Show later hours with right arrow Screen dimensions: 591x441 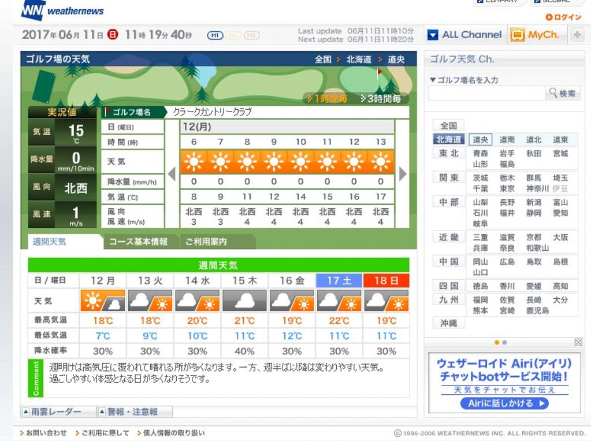[x=403, y=174]
